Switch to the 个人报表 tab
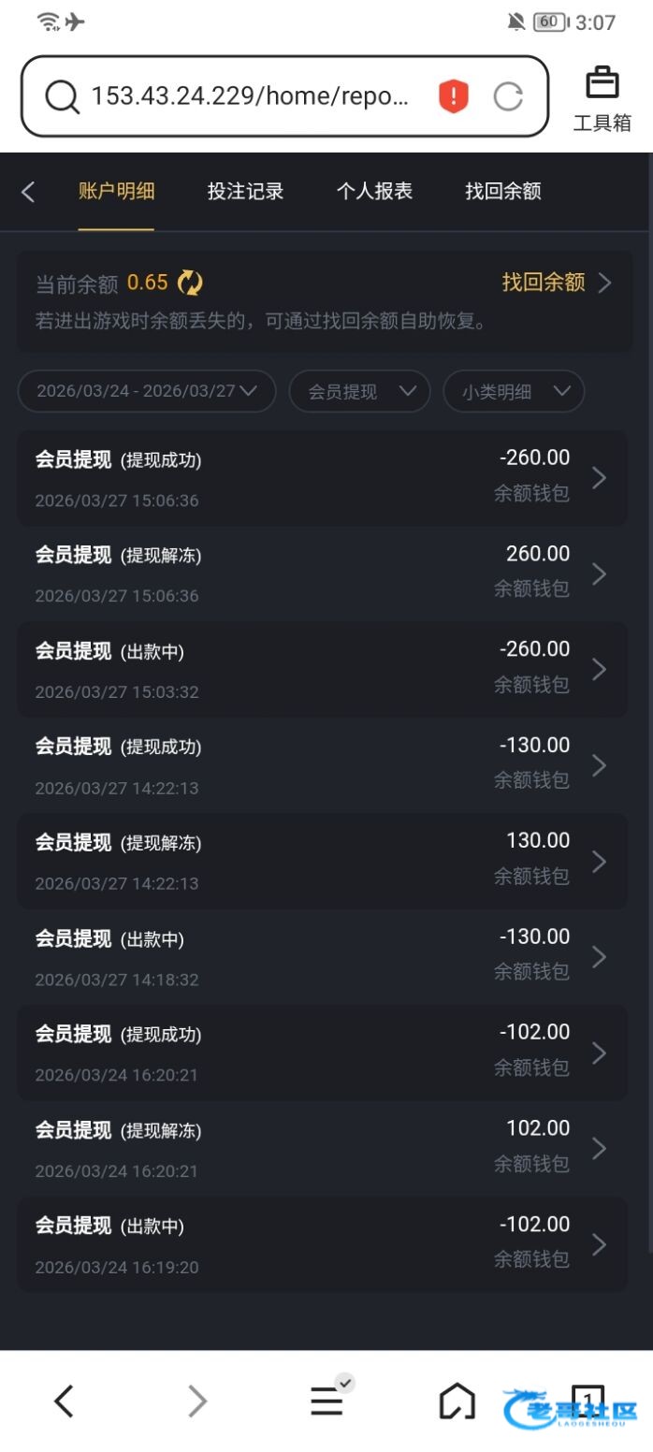This screenshot has width=653, height=1452. point(374,192)
